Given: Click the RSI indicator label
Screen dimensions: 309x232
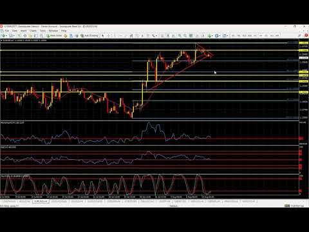Looking at the screenshot, I should (x=8, y=148).
